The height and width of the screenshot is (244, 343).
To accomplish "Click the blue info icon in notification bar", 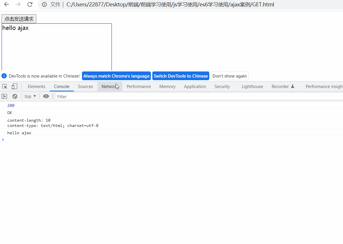I will (x=4, y=76).
